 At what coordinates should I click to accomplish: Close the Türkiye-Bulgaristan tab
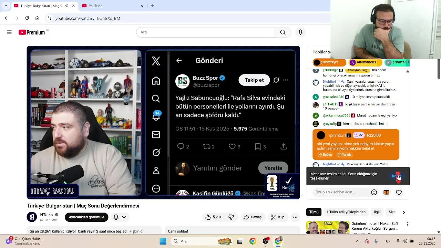tap(73, 6)
